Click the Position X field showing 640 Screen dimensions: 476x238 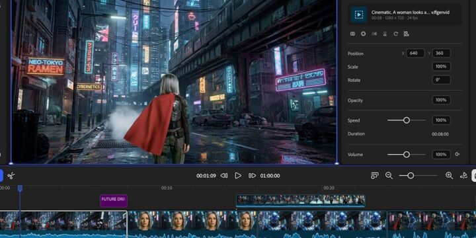click(415, 53)
